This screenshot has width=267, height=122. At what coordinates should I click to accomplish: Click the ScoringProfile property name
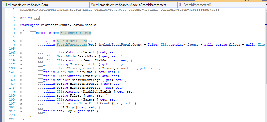[83, 64]
